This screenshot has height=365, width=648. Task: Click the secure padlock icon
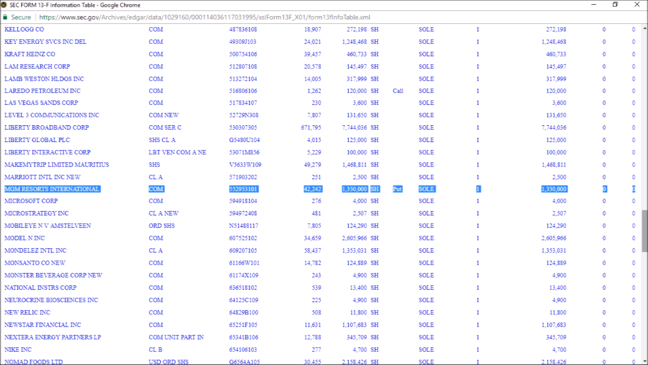click(5, 17)
